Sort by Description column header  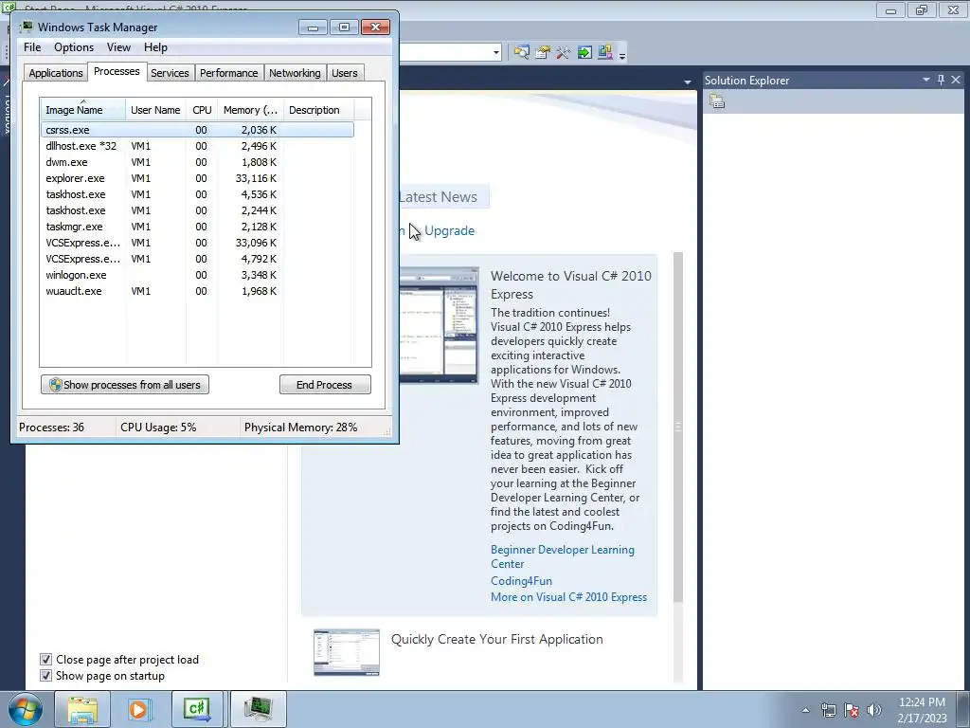point(318,109)
